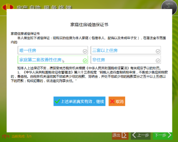Confirm with 上述承诺真实有效，继续 button
Viewport: 178px width, 142px height.
coord(79,101)
